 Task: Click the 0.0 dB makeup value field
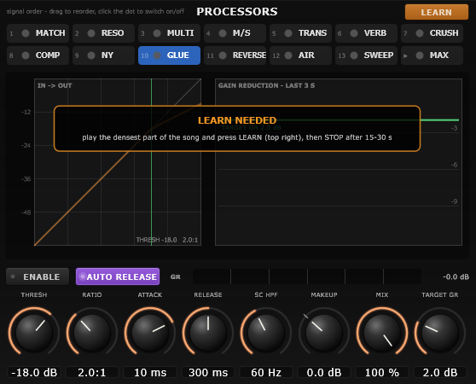pyautogui.click(x=324, y=372)
